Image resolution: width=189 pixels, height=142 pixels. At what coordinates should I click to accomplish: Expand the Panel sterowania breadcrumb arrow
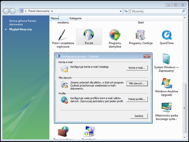[x=52, y=11]
